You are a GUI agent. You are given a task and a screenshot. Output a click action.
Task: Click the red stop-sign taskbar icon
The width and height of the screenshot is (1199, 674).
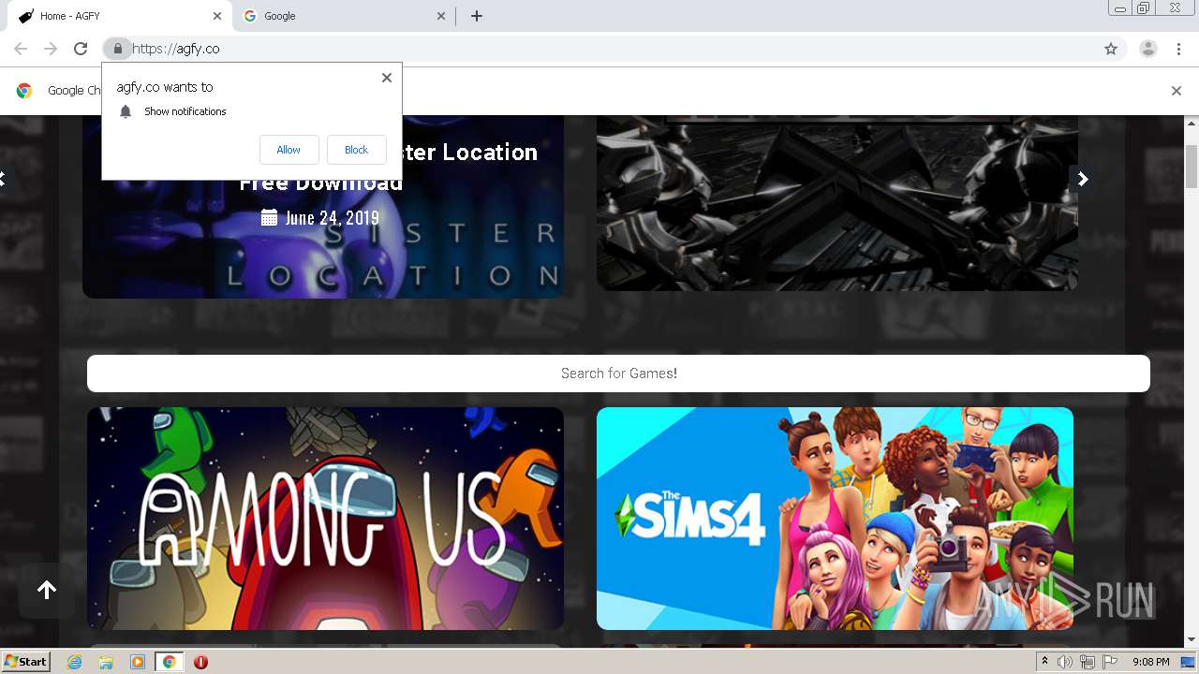(x=200, y=662)
